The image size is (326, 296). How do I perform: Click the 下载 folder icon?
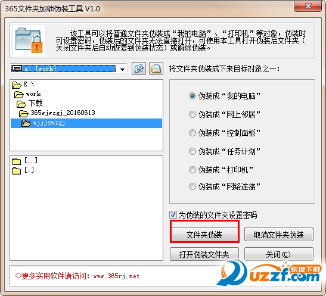click(x=21, y=104)
